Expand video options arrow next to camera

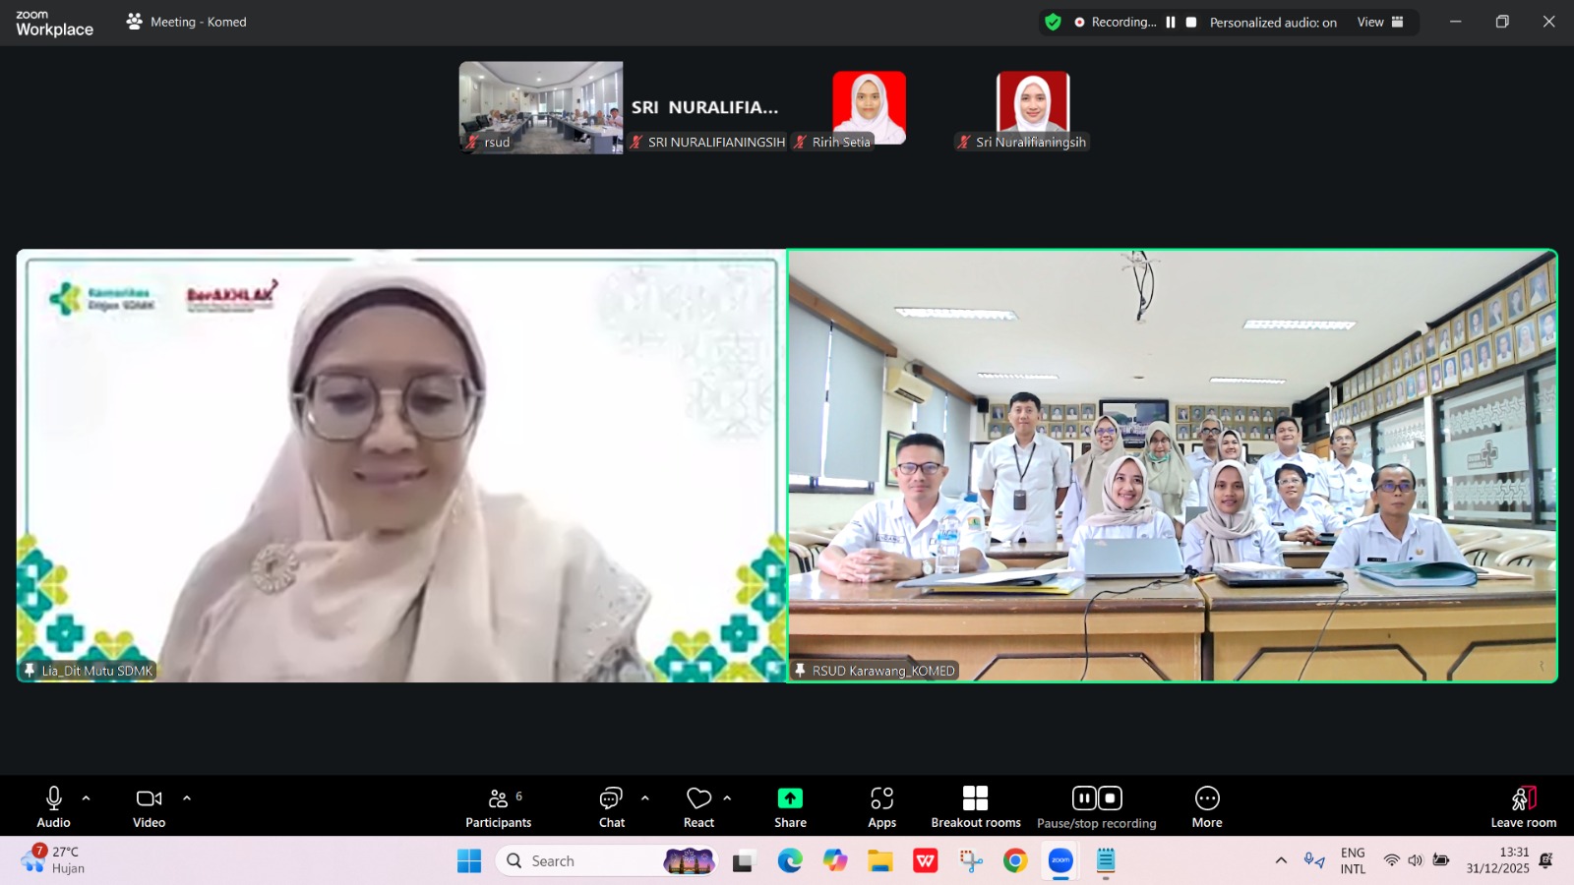click(x=187, y=798)
